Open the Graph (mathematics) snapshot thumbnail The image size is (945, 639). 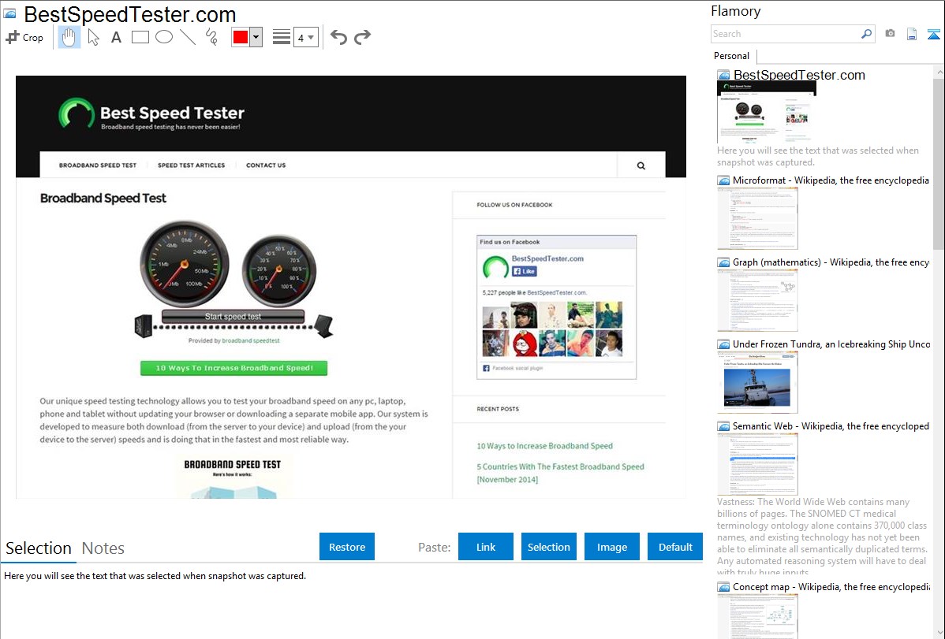(757, 300)
